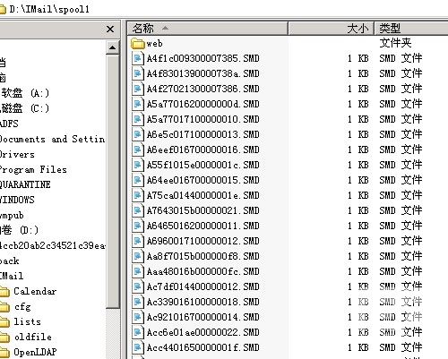The height and width of the screenshot is (359, 448).
Task: Select file icon for A5a77017100000010.SMD
Action: [138, 119]
